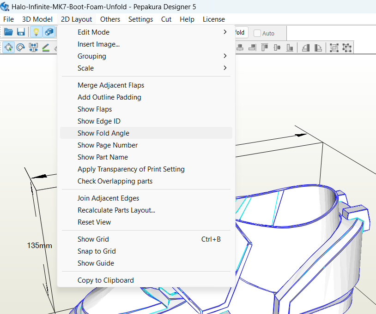Toggle Show Edge ID option
The width and height of the screenshot is (376, 314).
pyautogui.click(x=146, y=121)
